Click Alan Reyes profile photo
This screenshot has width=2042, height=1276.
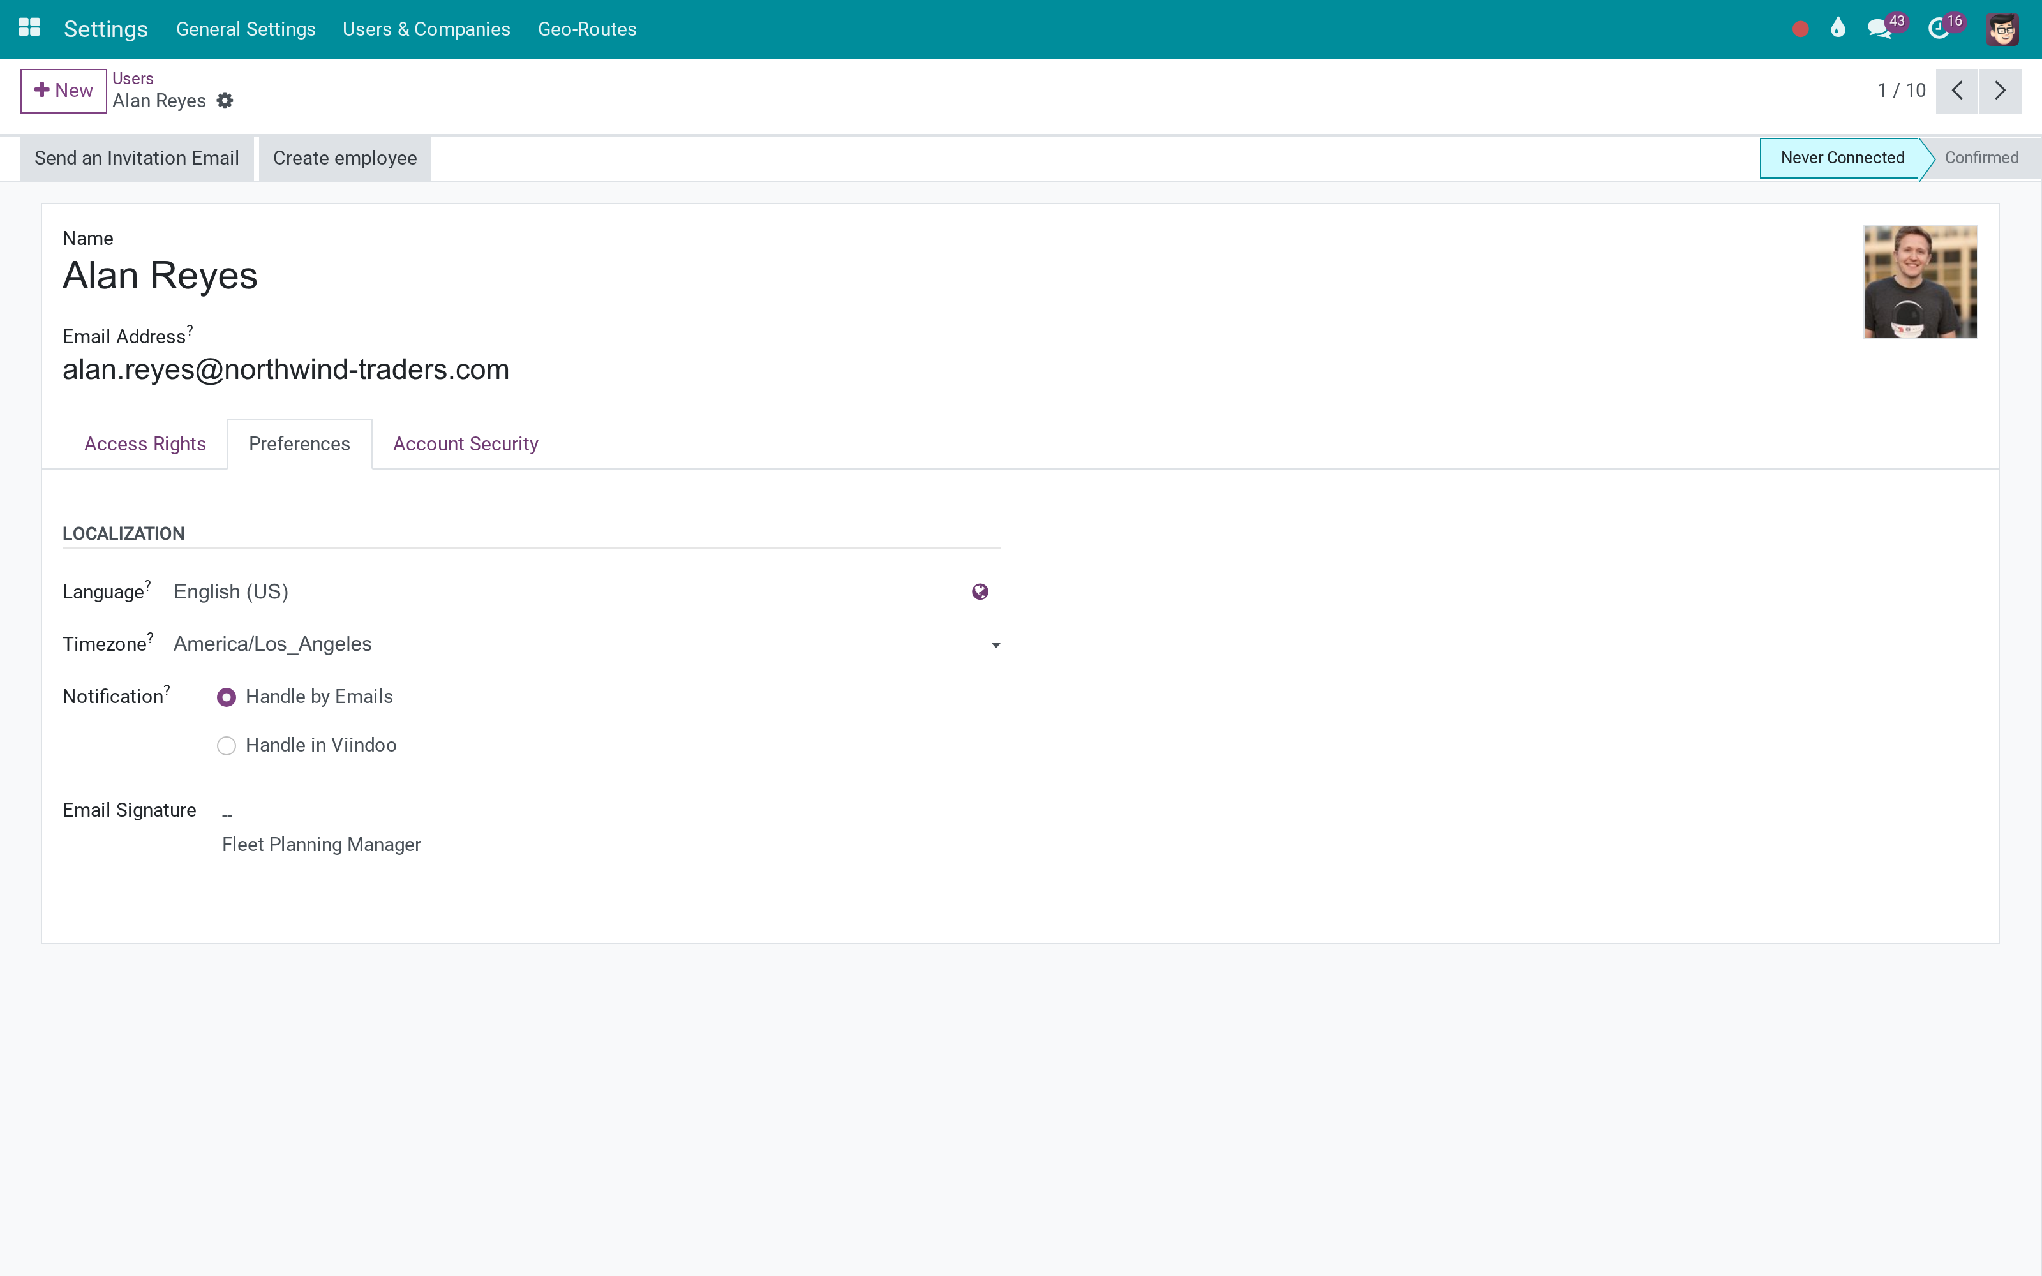pyautogui.click(x=1919, y=282)
